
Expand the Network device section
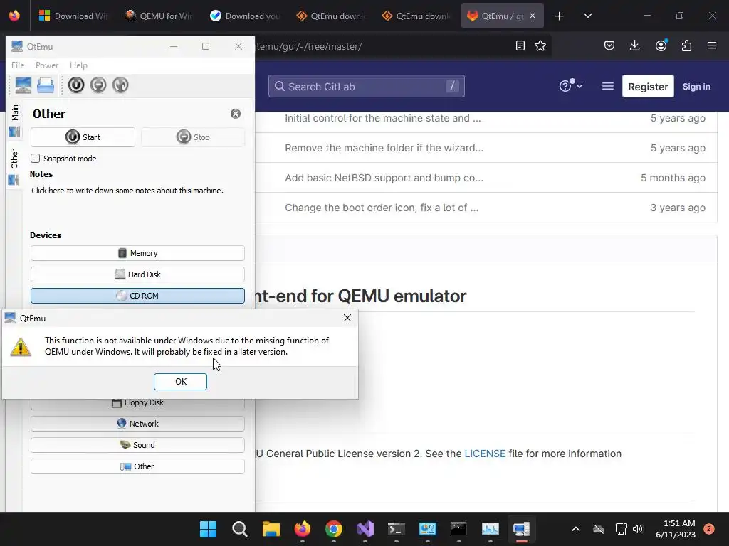click(x=137, y=424)
